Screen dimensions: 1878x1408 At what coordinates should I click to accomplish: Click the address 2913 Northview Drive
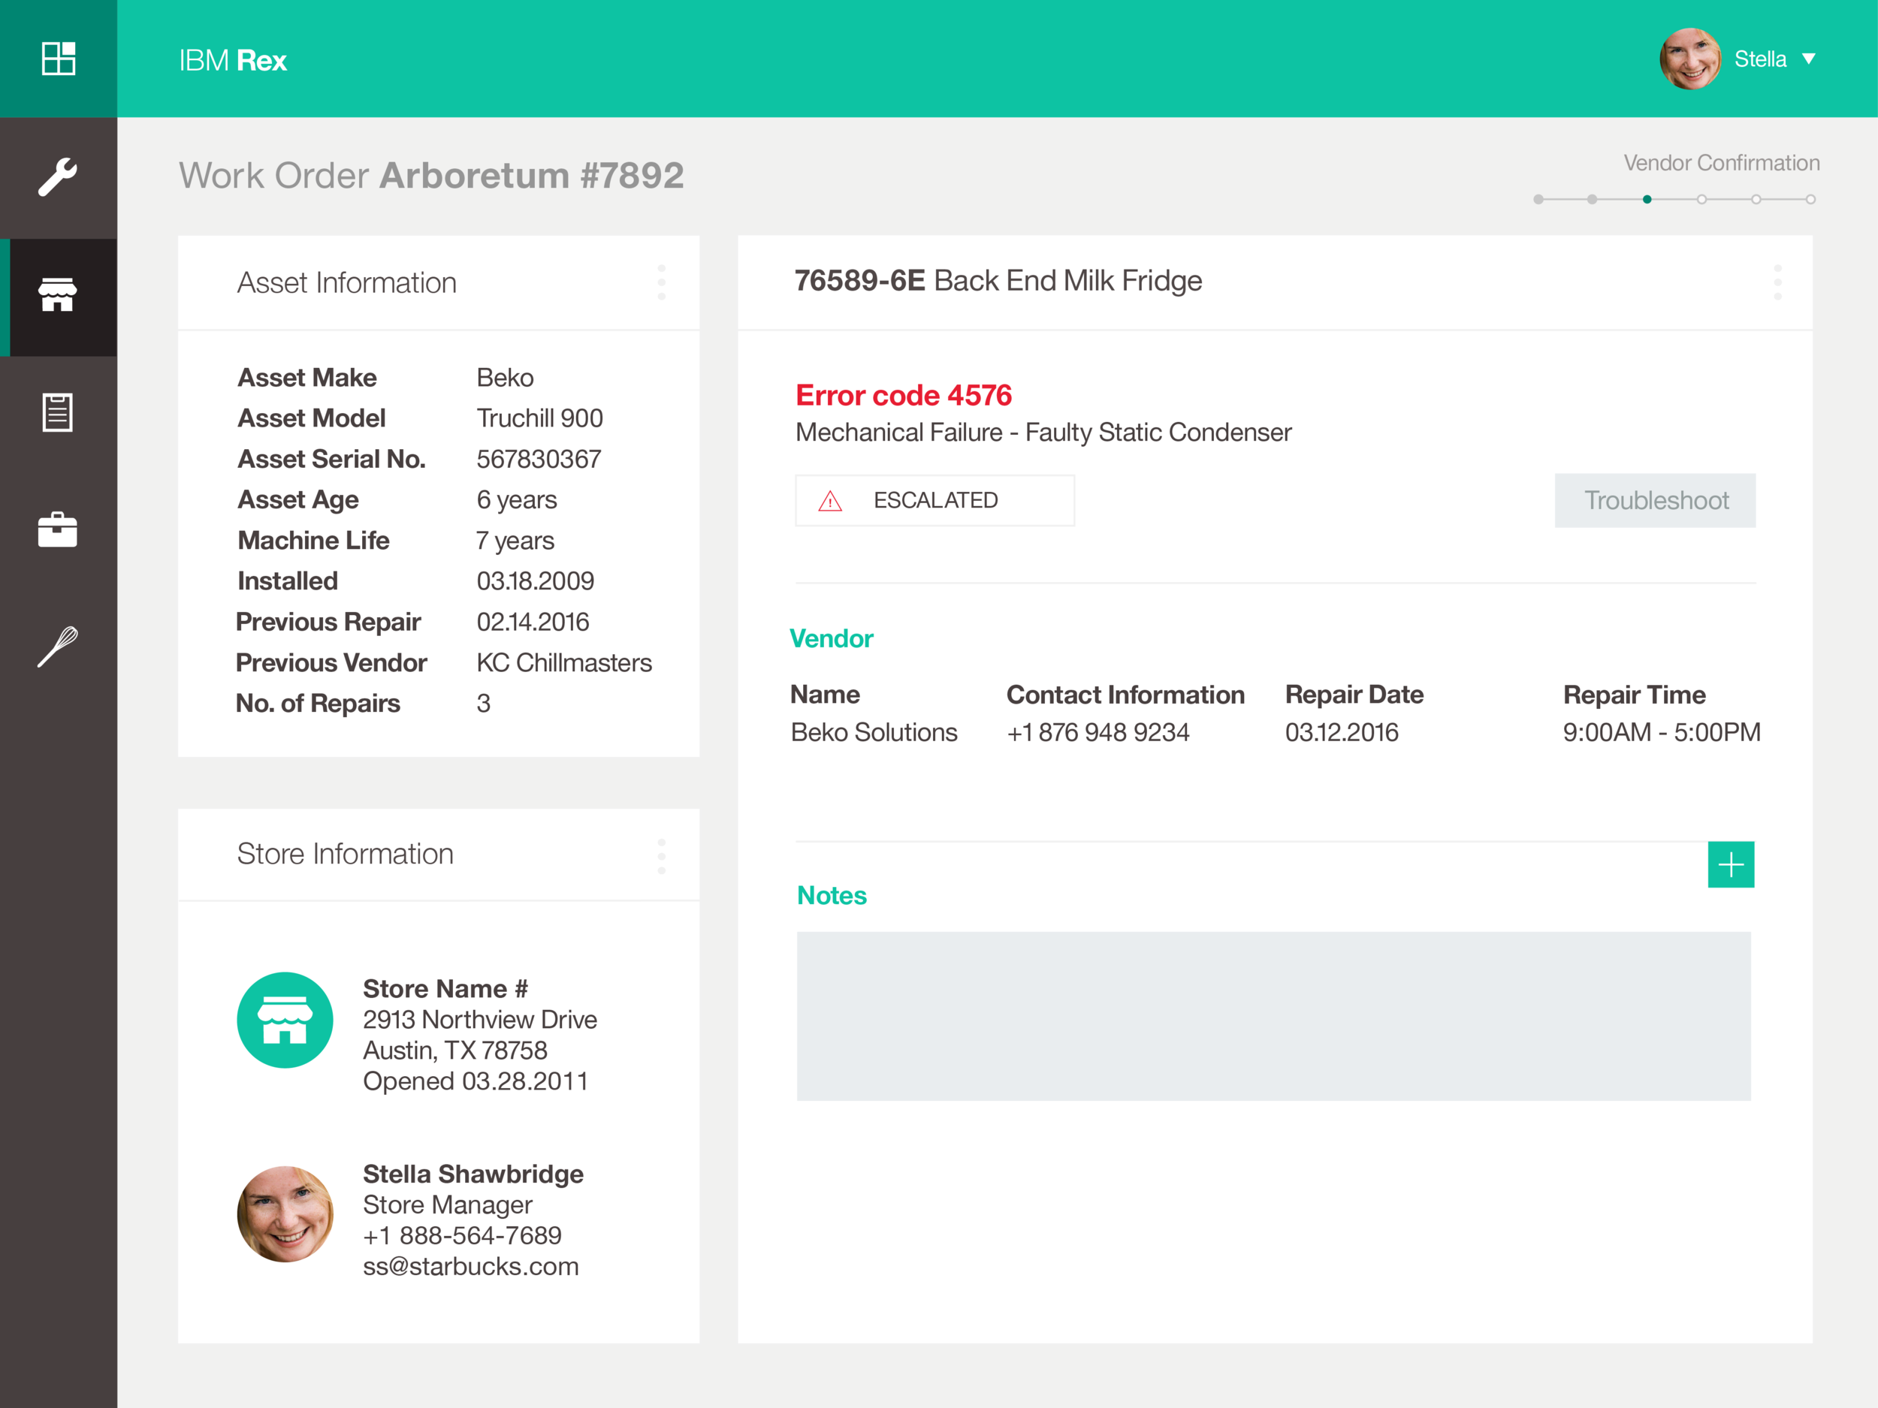[481, 1019]
